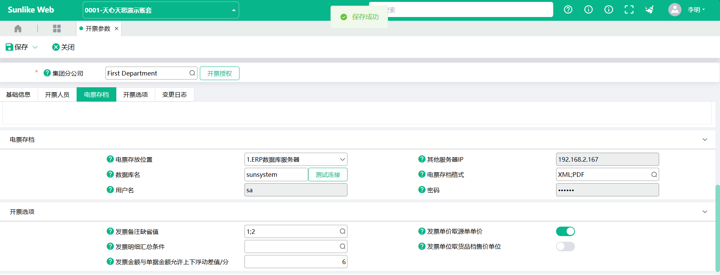Open lookup for 电票存档格式 XML;PDF
720x275 pixels.
pos(654,175)
